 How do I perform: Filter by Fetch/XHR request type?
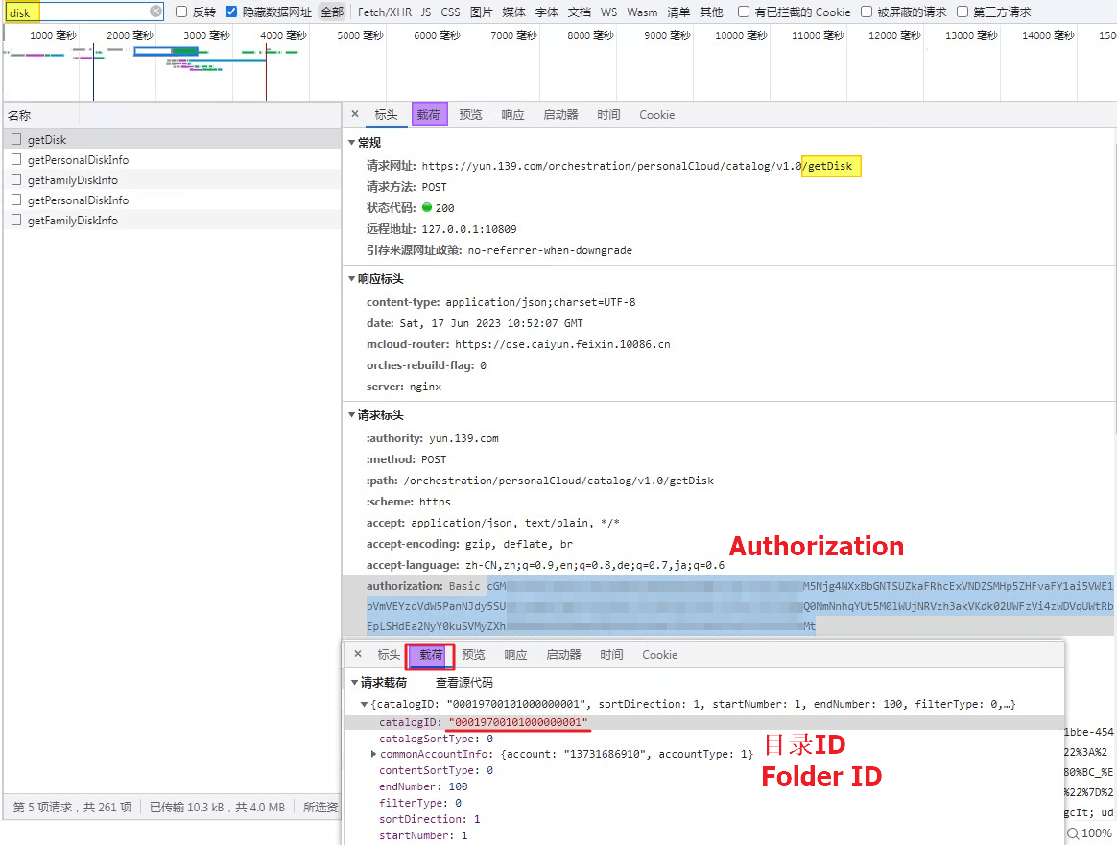pyautogui.click(x=384, y=12)
